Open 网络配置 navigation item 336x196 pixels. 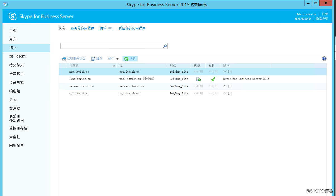pos(26,146)
